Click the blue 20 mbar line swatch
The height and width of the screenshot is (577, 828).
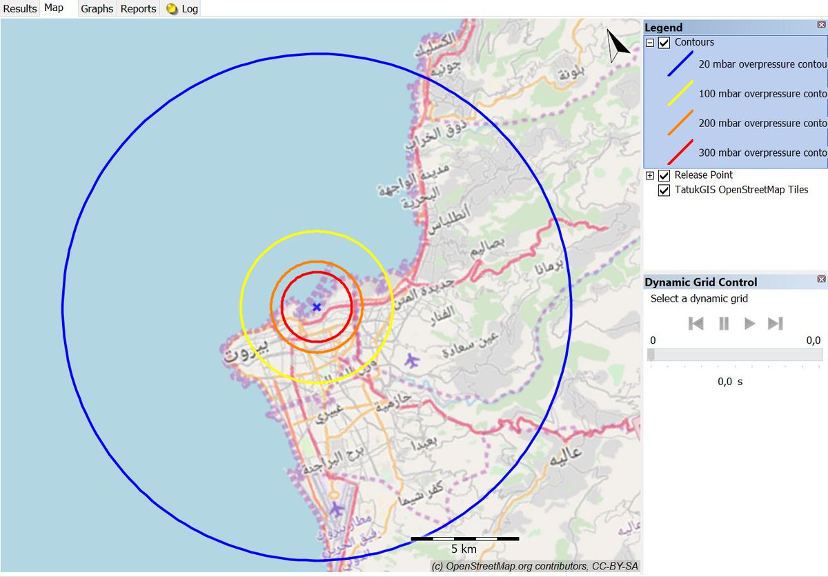point(680,64)
